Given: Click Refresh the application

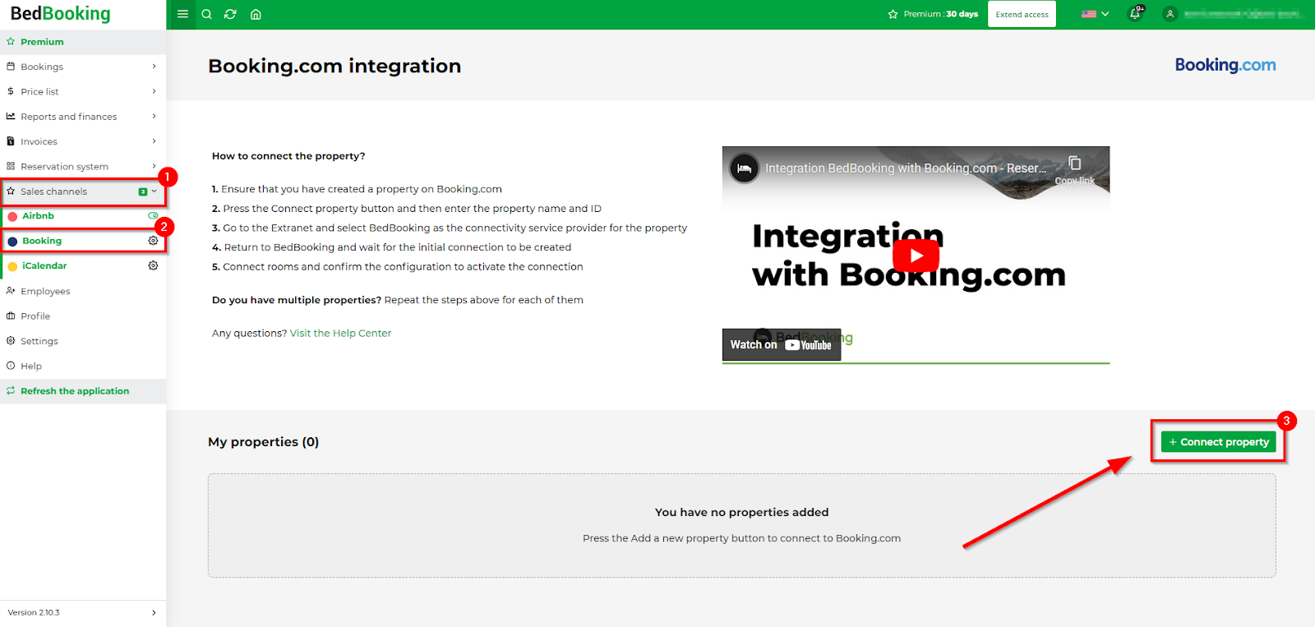Looking at the screenshot, I should [x=83, y=391].
